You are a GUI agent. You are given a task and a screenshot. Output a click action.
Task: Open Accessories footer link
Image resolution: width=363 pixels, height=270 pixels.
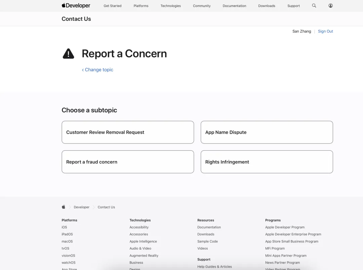[x=139, y=234]
